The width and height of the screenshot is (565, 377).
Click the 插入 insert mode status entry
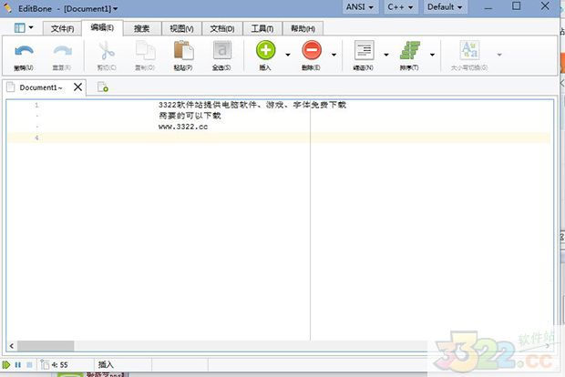(106, 365)
